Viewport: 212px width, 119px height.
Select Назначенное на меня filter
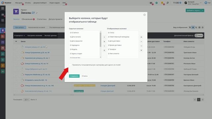pos(36,27)
